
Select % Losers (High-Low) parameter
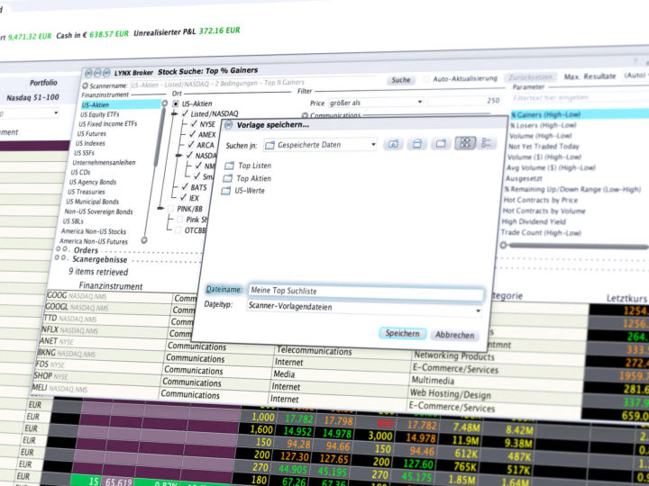pyautogui.click(x=543, y=125)
